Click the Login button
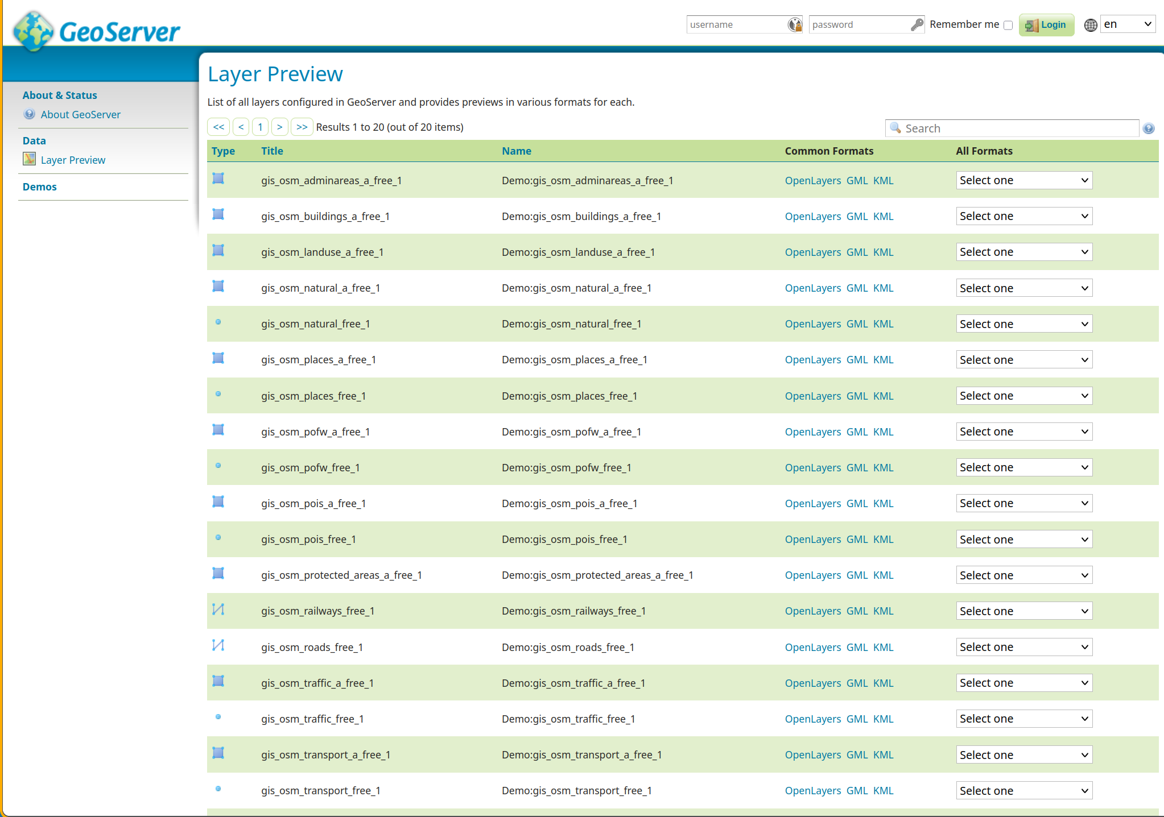Image resolution: width=1164 pixels, height=817 pixels. pos(1046,24)
